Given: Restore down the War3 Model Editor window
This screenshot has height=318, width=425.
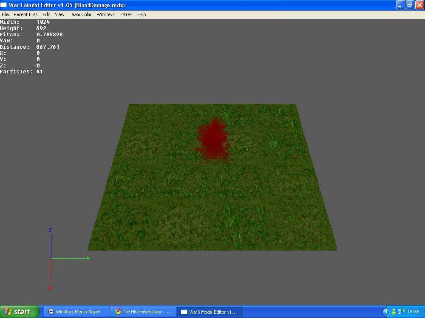Looking at the screenshot, I should [x=410, y=5].
